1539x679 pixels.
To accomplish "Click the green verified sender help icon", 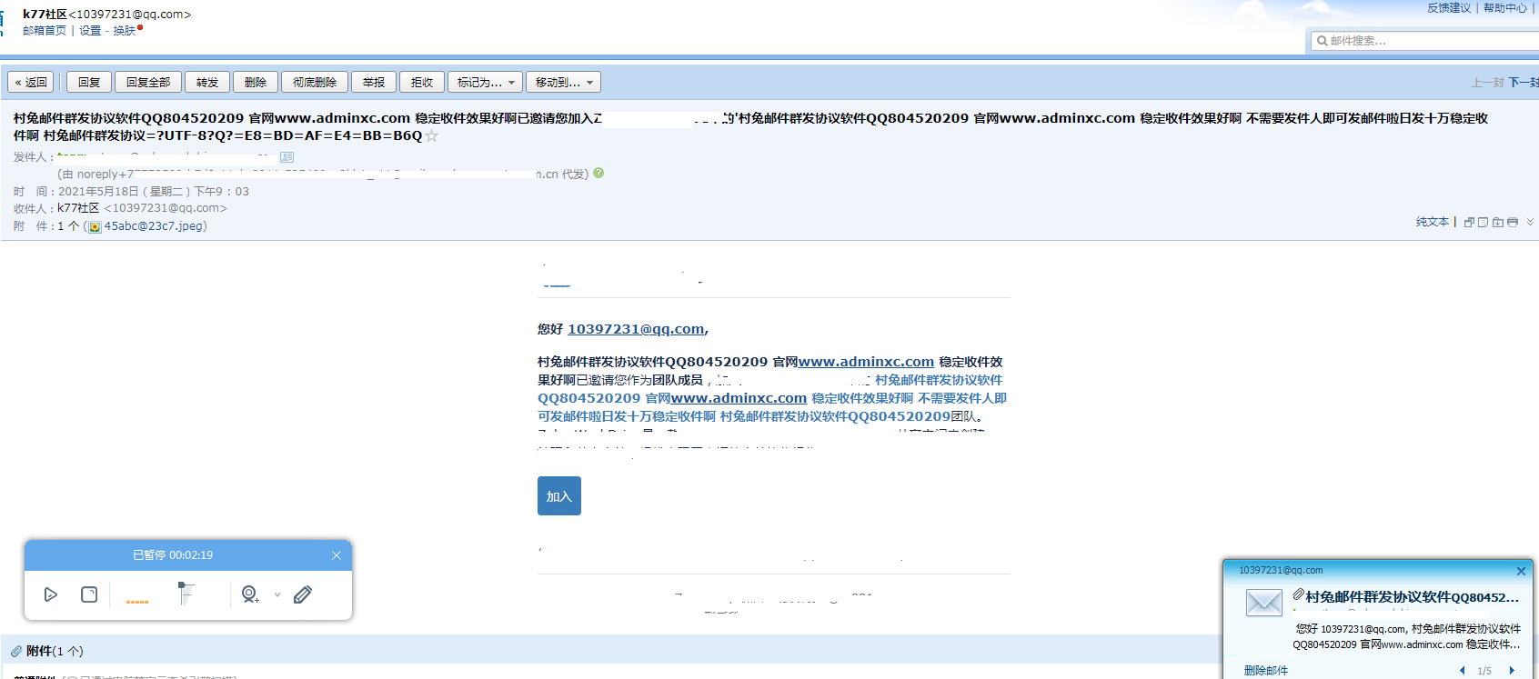I will [x=598, y=173].
